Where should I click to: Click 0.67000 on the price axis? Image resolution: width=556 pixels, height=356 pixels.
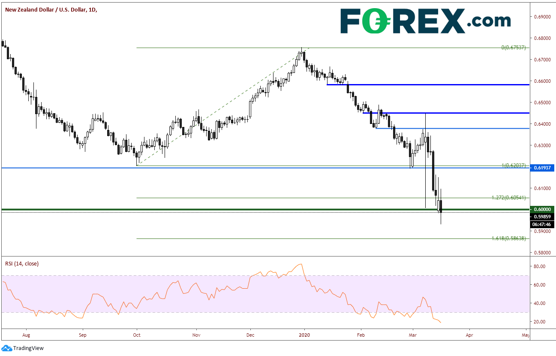point(542,60)
